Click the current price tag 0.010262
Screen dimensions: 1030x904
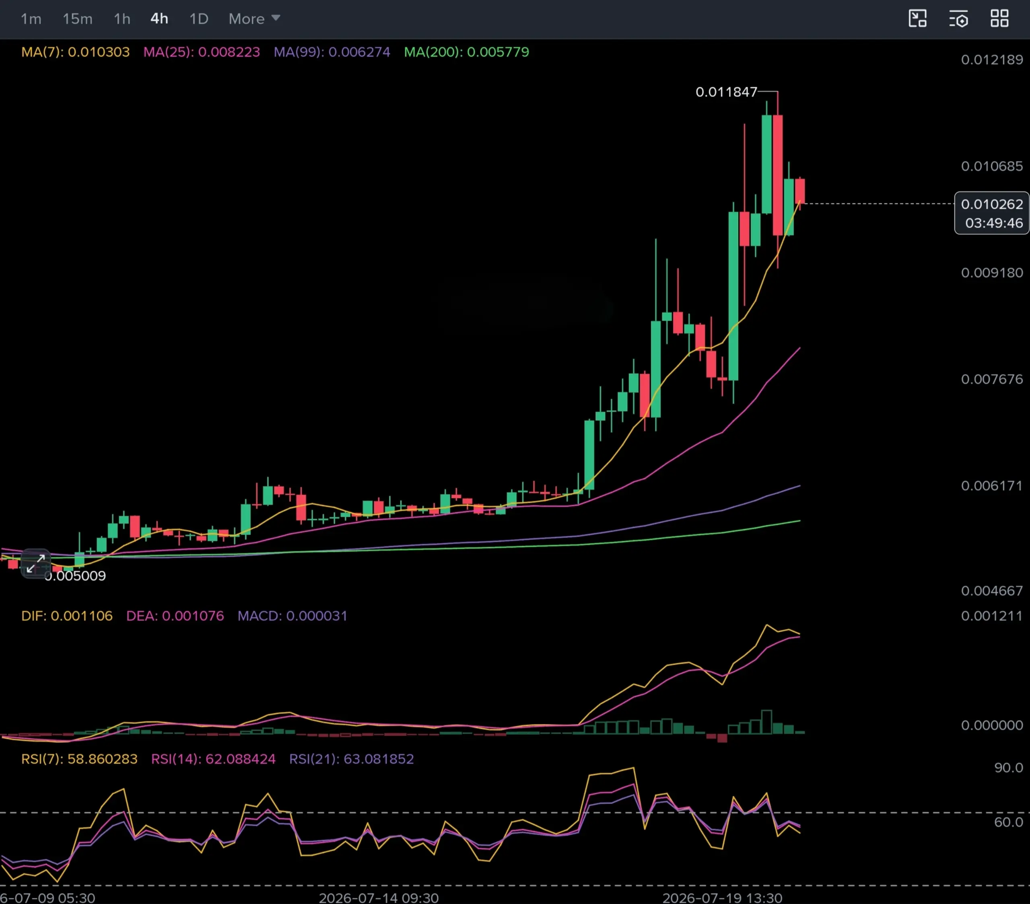992,204
